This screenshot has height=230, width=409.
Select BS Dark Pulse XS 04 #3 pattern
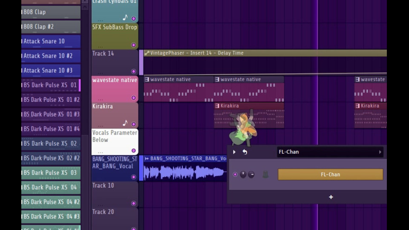[51, 216]
